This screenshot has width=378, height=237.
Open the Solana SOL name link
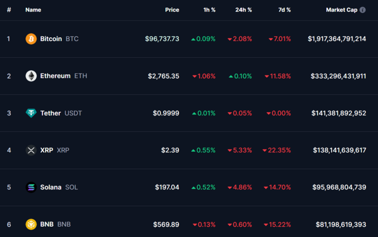[x=51, y=187]
